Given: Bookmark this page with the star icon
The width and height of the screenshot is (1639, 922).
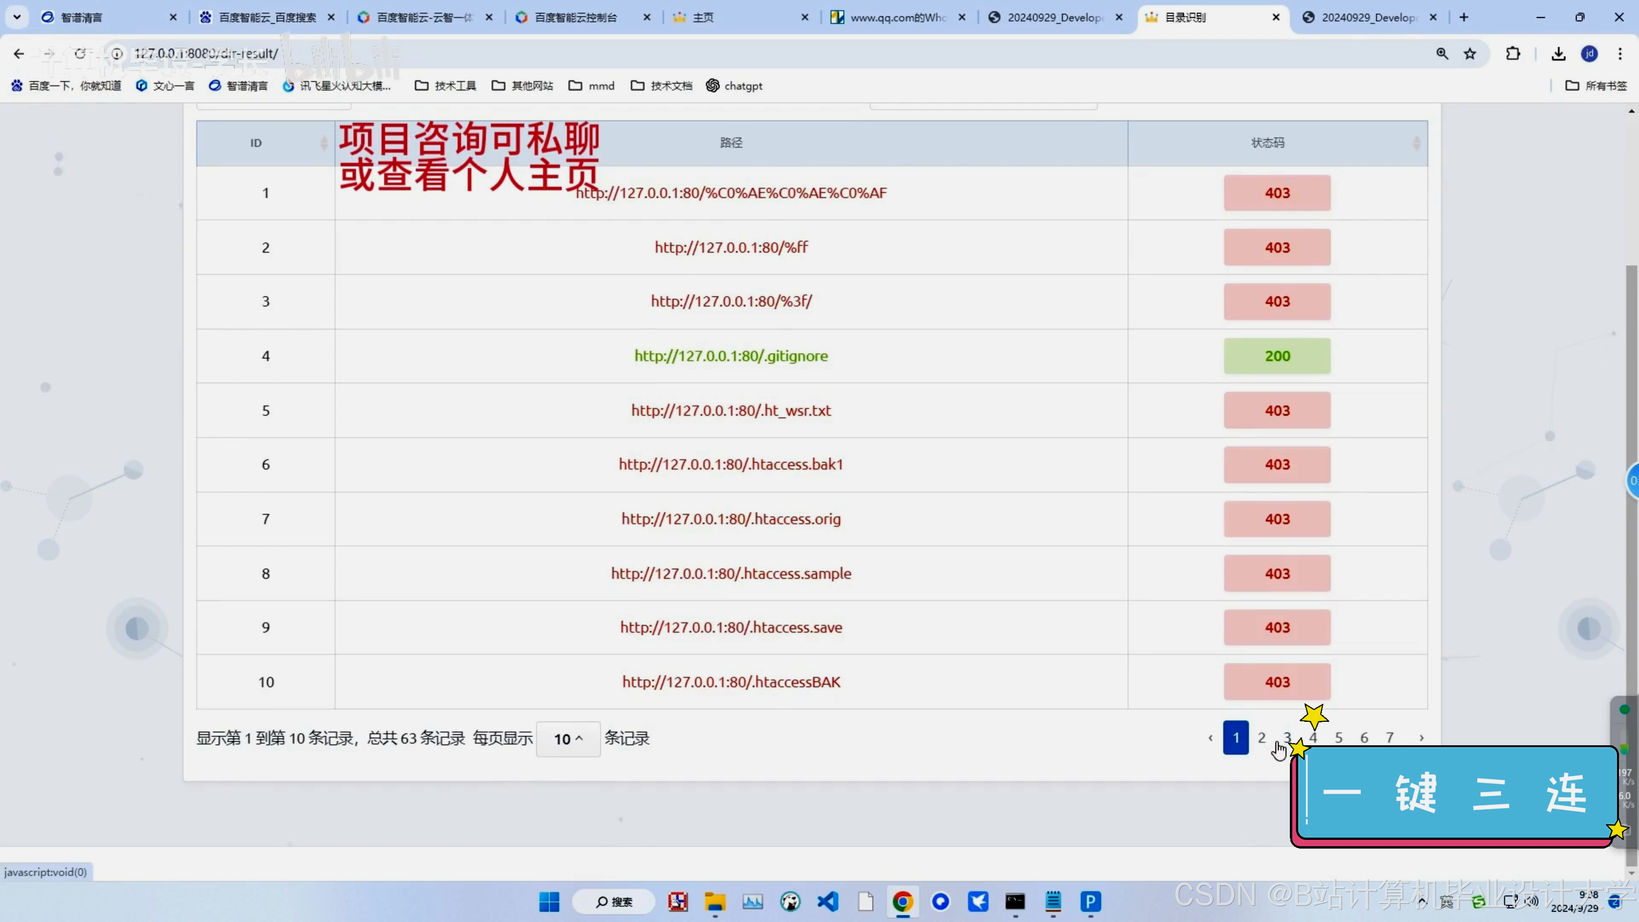Looking at the screenshot, I should pyautogui.click(x=1470, y=54).
